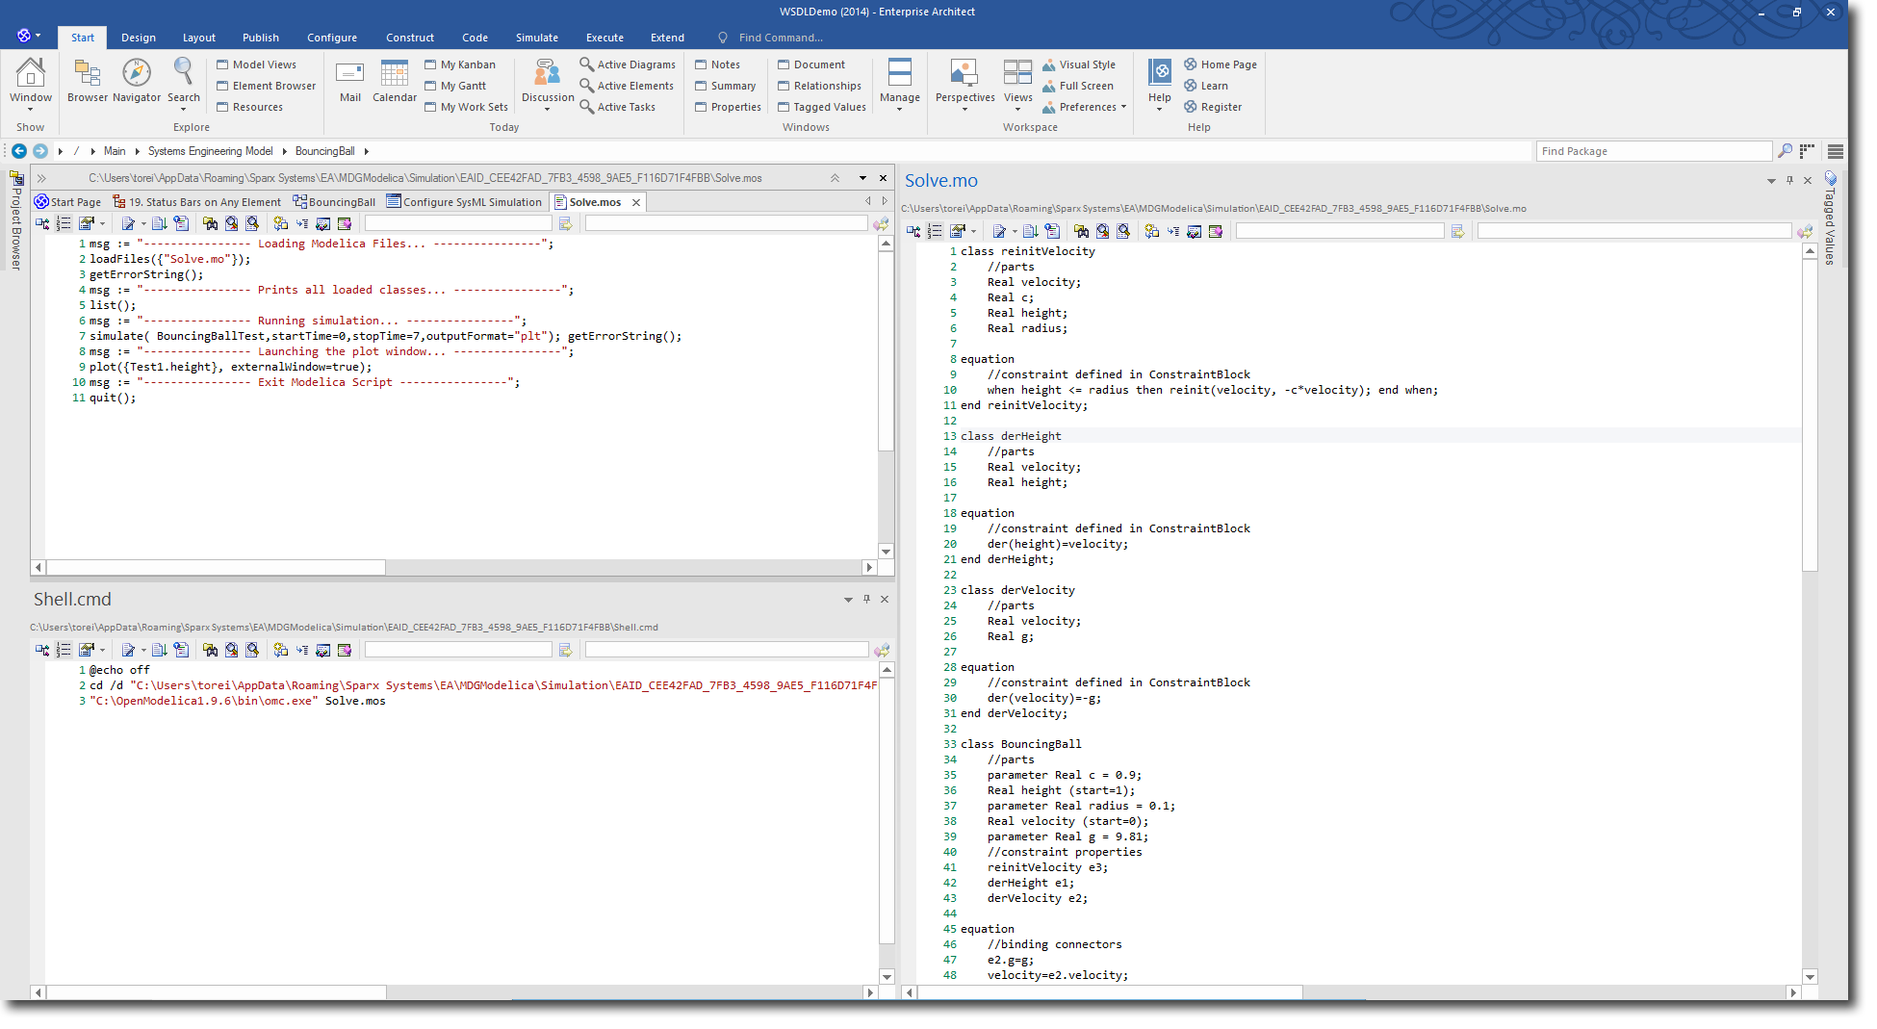Click Active Diagrams in Today group
The width and height of the screenshot is (1877, 1029).
(x=628, y=64)
